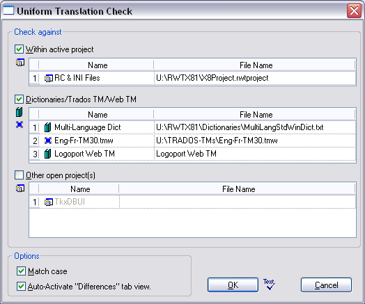This screenshot has width=365, height=304.
Task: Toggle Auto-Activate Differences tab view
Action: 21,287
